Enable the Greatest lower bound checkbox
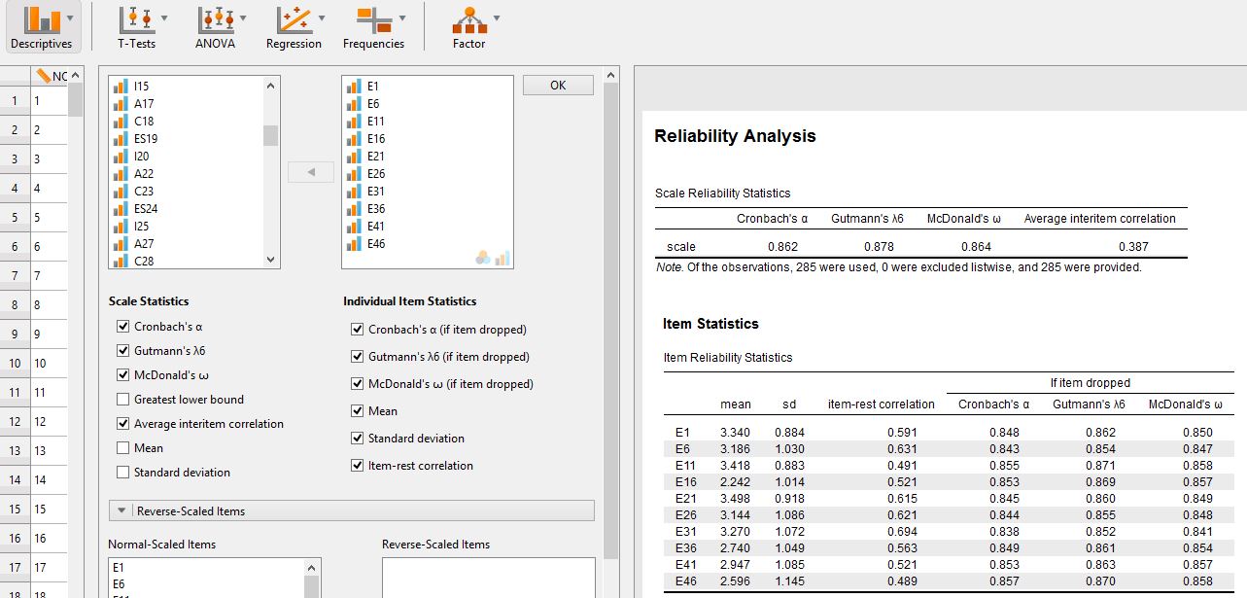Screen dimensions: 1247x598 (122, 397)
